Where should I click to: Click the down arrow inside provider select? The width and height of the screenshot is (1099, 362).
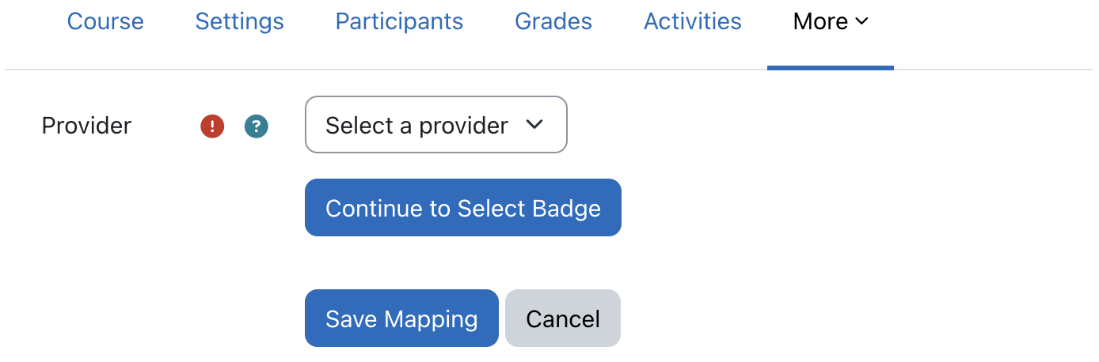coord(535,125)
